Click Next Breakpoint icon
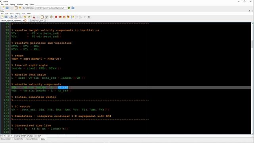Viewport: 254px width, 143px height. coord(64,17)
